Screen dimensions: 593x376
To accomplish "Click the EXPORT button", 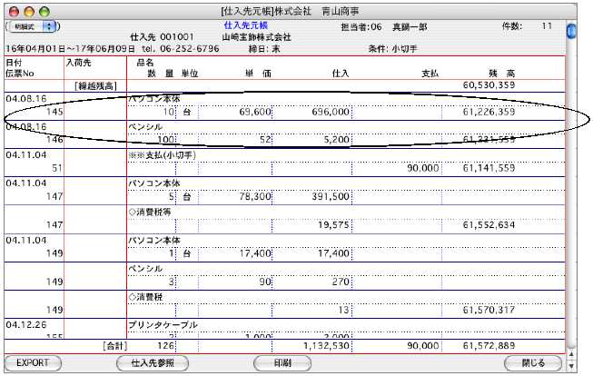I will [x=33, y=363].
